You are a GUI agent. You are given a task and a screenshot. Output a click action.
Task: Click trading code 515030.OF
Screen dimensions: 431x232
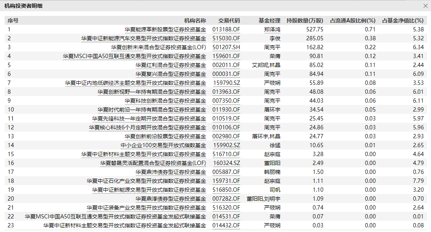point(226,38)
